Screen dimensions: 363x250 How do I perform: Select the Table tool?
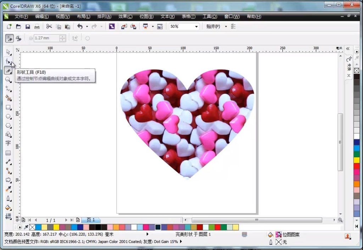(x=9, y=153)
